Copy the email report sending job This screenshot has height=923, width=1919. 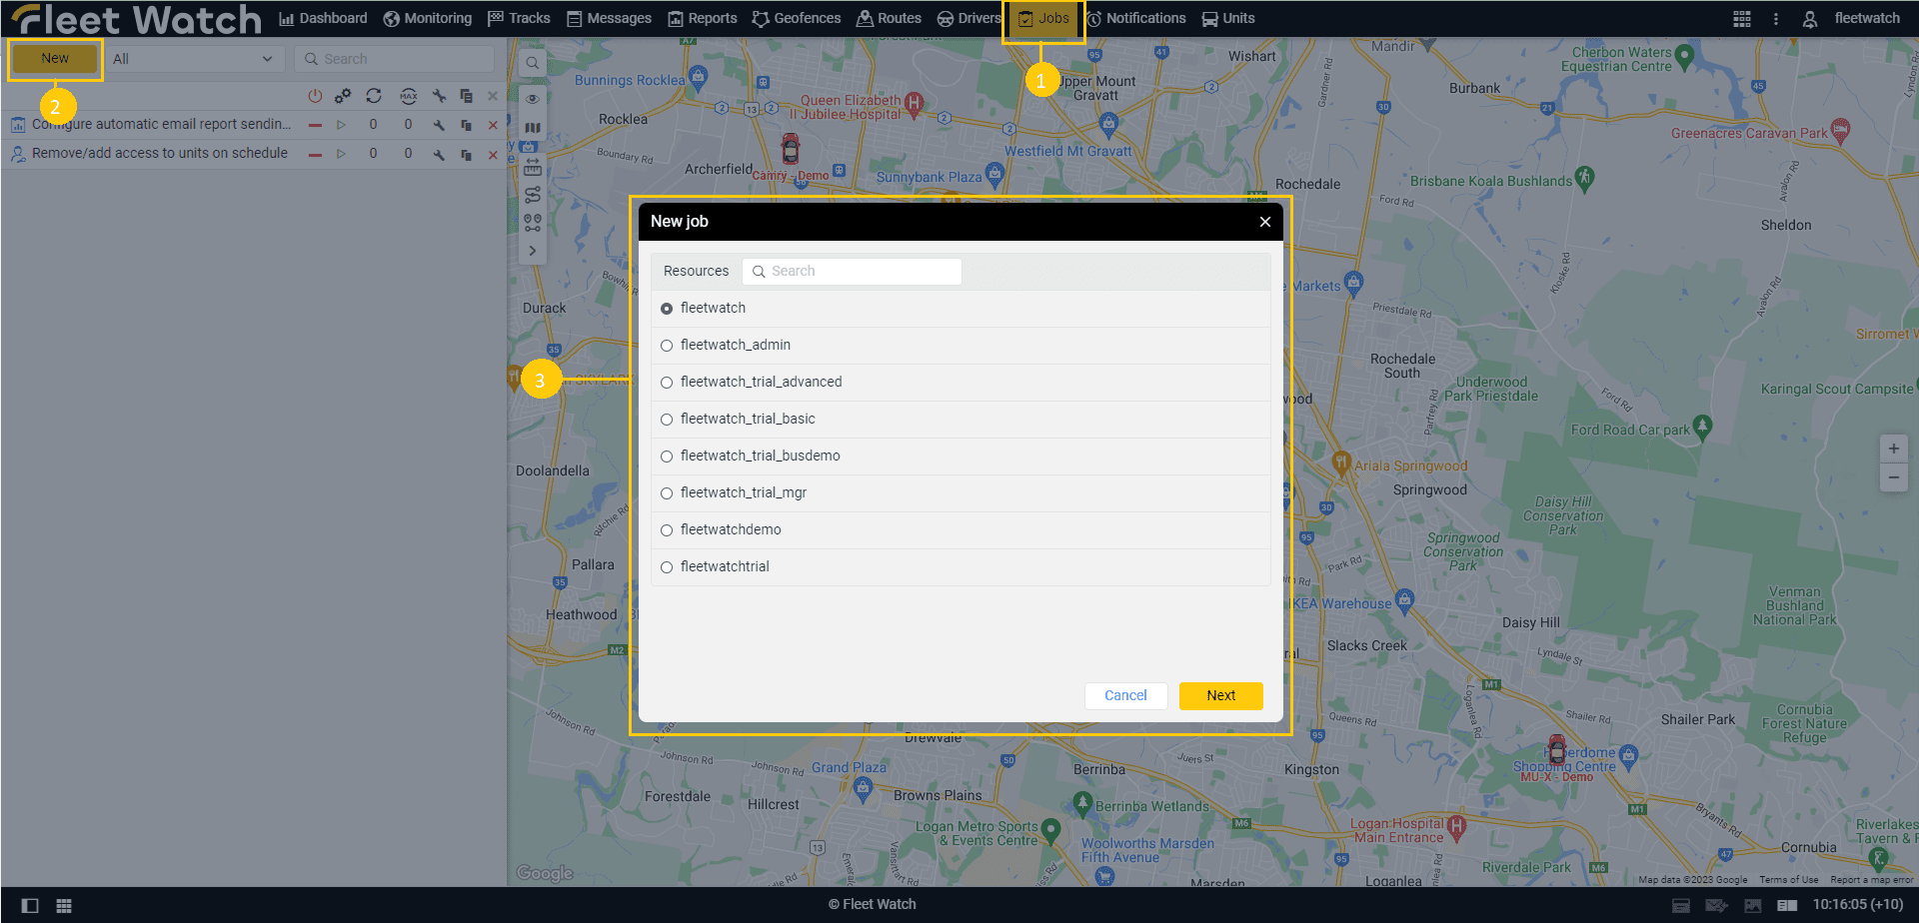coord(466,125)
